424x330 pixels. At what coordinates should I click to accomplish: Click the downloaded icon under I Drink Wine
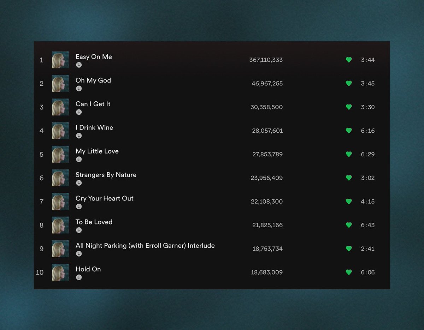pyautogui.click(x=79, y=136)
